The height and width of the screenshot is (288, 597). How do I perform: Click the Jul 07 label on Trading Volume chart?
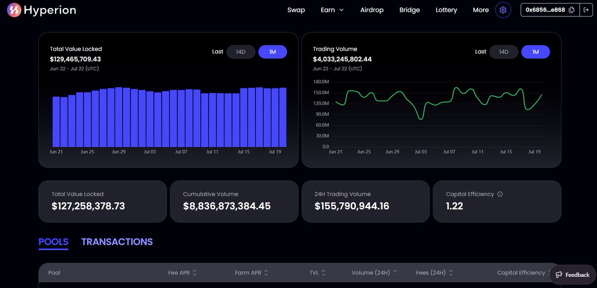pos(449,151)
